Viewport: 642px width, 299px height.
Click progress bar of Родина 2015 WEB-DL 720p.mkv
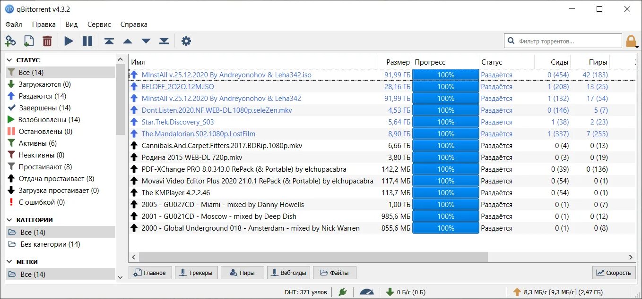coord(446,158)
